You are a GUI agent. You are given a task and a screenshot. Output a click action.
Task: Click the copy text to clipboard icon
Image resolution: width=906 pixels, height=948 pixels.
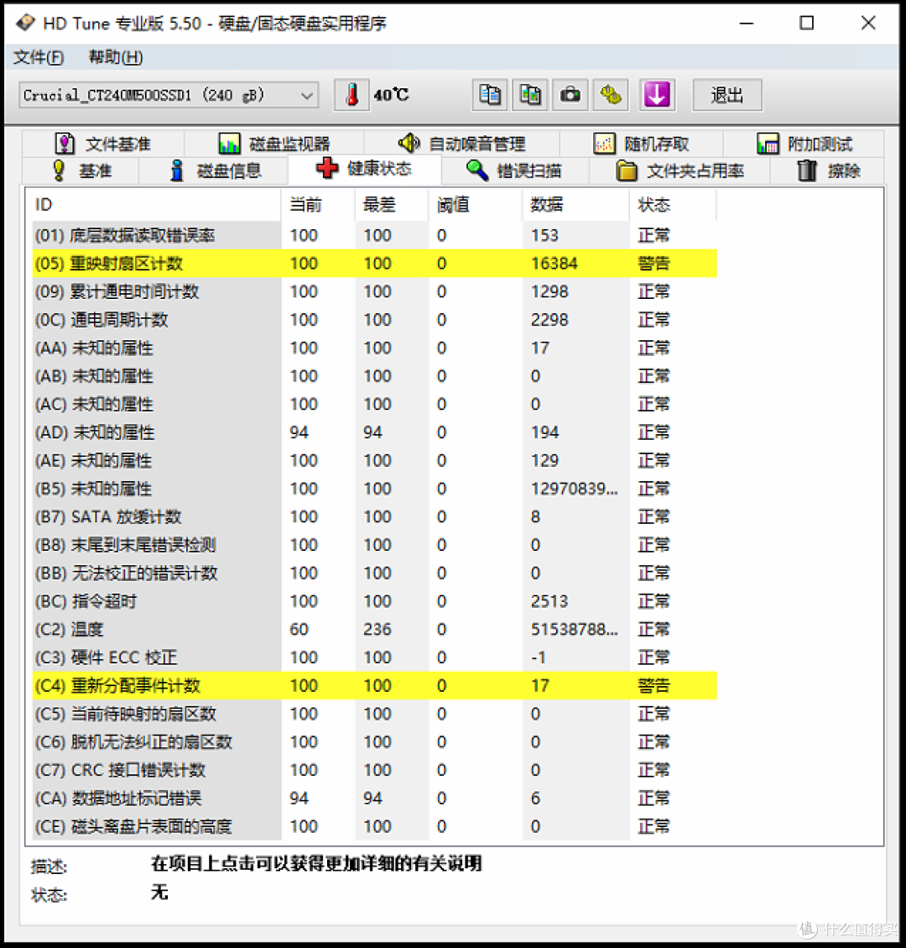coord(490,95)
